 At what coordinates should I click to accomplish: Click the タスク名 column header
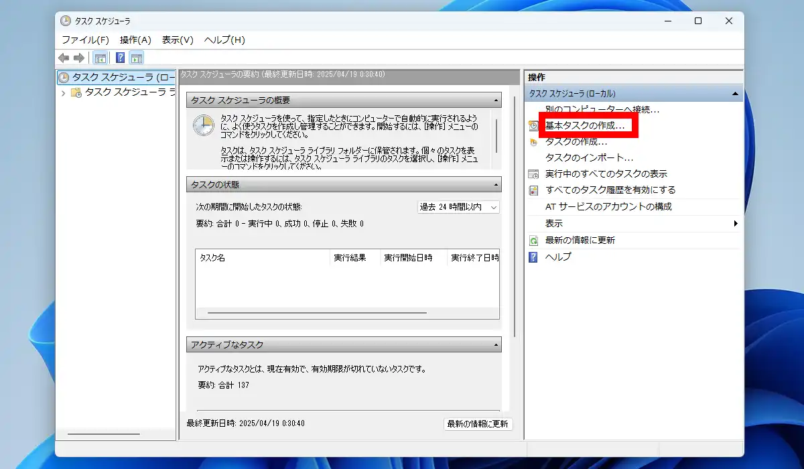(263, 258)
